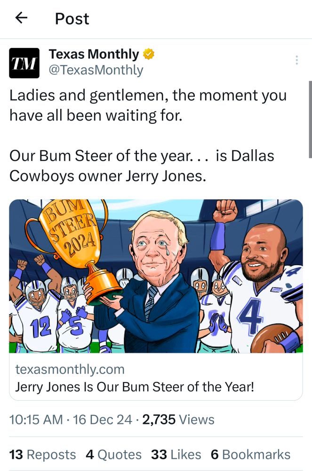Click the vertical scrollbar on right edge
This screenshot has width=312, height=471.
point(310,119)
